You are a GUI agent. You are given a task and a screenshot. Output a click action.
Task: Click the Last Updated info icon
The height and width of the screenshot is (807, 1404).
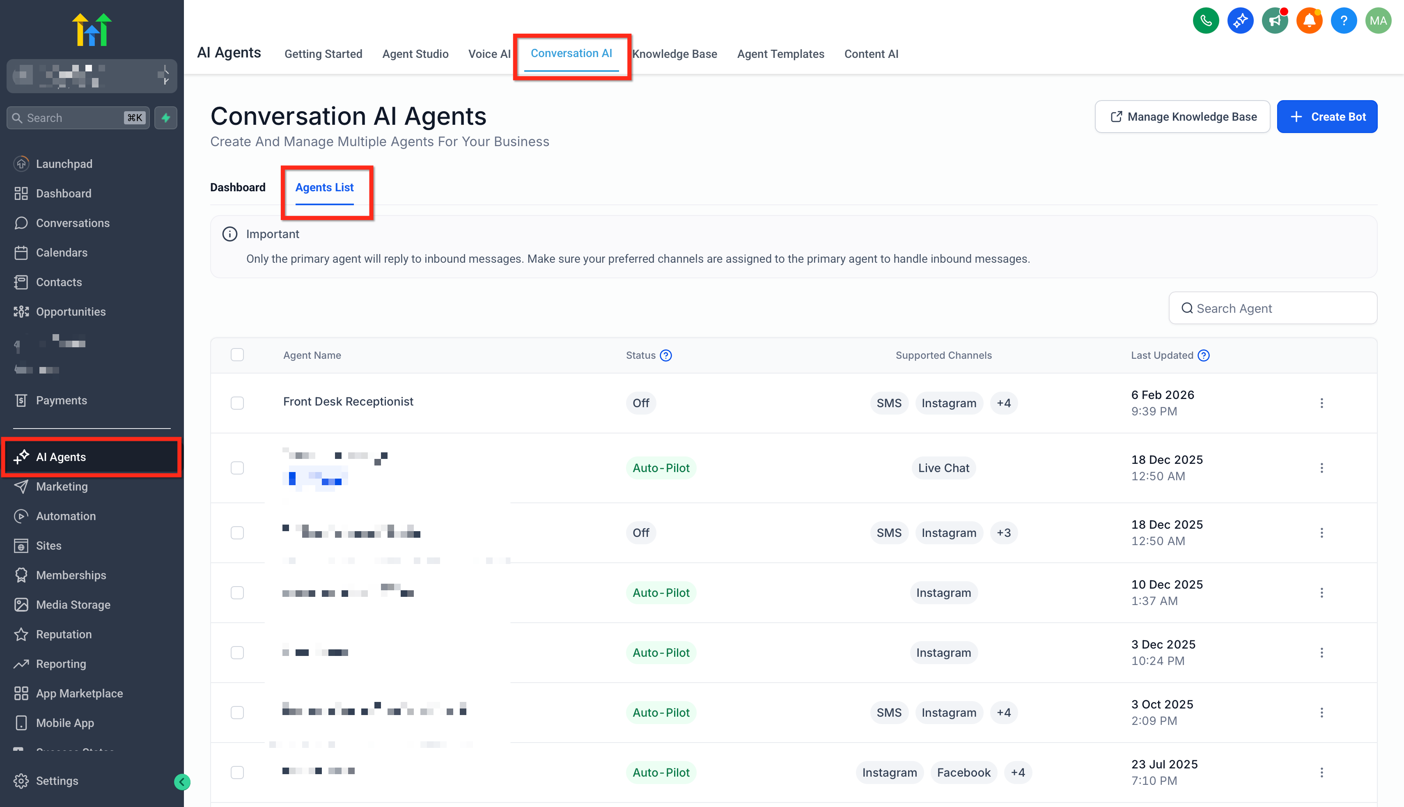1203,355
